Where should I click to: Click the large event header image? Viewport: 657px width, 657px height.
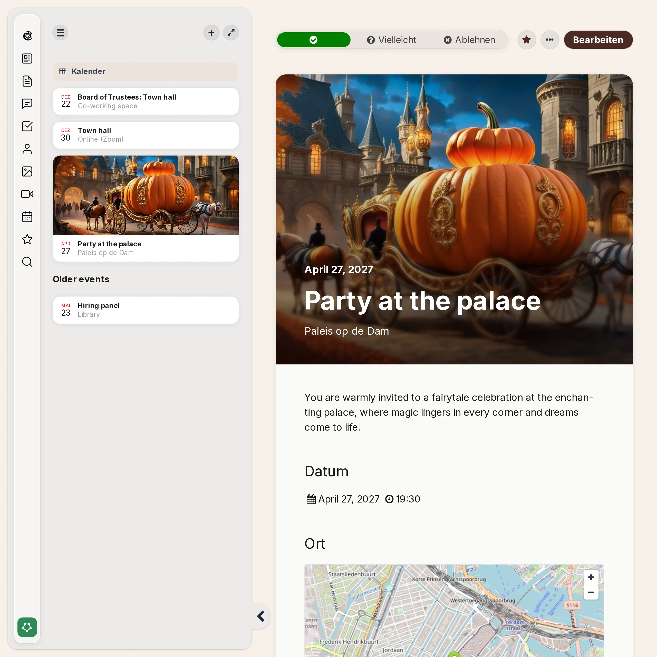click(x=454, y=219)
